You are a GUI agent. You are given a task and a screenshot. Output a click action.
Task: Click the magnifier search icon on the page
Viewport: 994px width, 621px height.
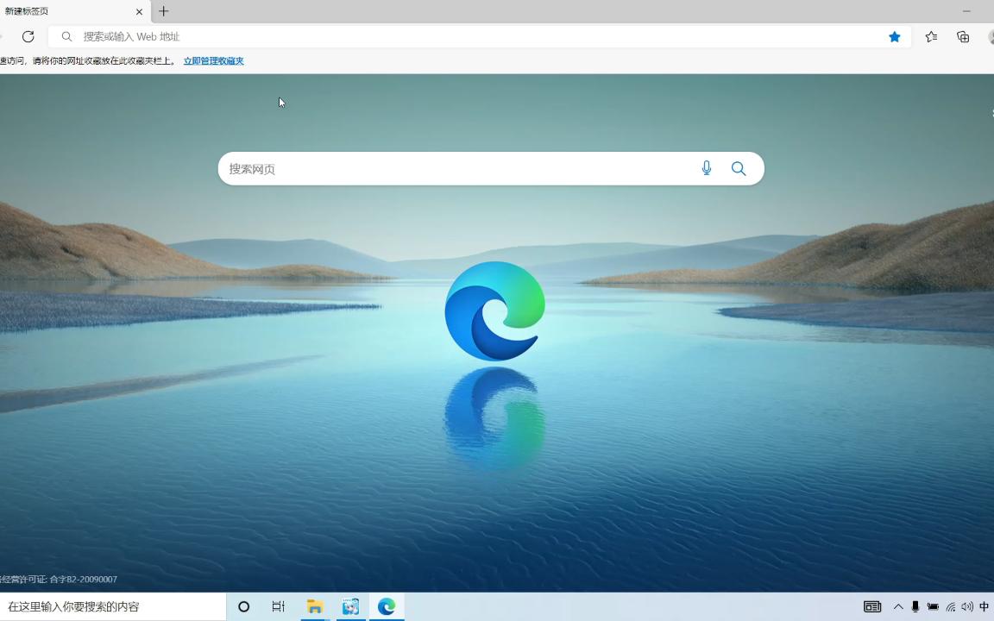coord(738,168)
